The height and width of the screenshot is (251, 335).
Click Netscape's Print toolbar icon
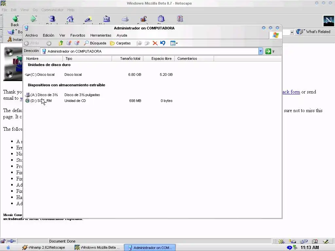(125, 20)
